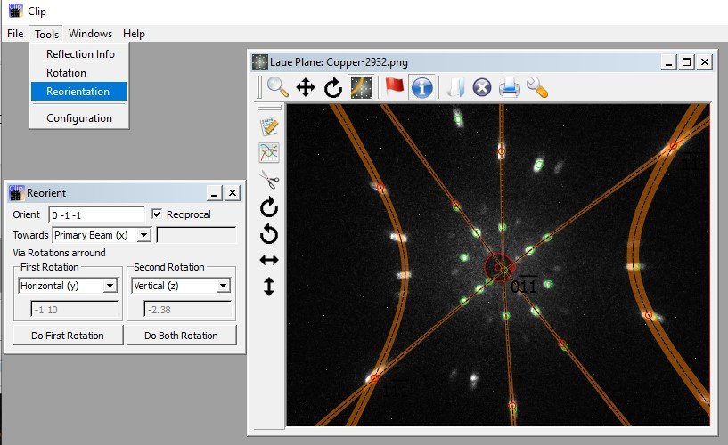Click the blue info icon
Image resolution: width=728 pixels, height=445 pixels.
[422, 87]
